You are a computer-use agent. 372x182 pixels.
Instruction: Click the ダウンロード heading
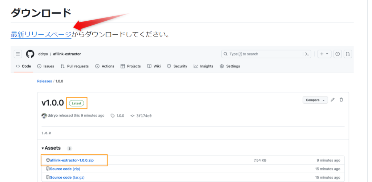[x=41, y=13]
